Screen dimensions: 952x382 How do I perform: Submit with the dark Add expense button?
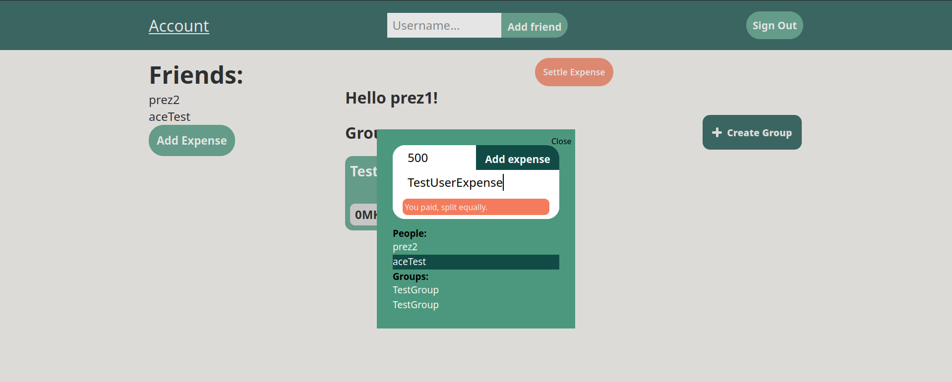[x=517, y=159]
